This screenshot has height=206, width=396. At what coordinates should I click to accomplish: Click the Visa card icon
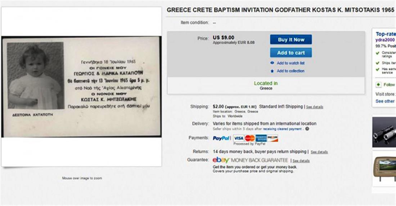pos(238,138)
